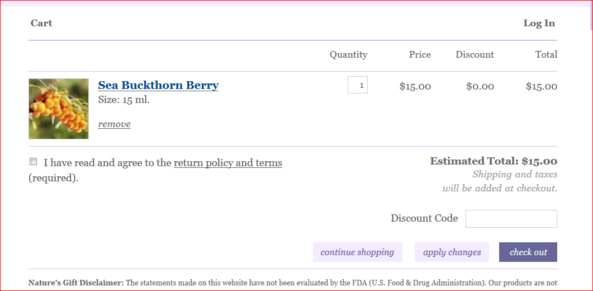
Task: Click the quantity input box
Action: pyautogui.click(x=357, y=85)
